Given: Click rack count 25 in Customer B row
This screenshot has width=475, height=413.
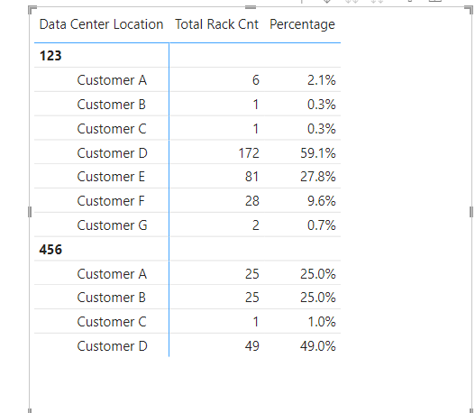Looking at the screenshot, I should 252,298.
